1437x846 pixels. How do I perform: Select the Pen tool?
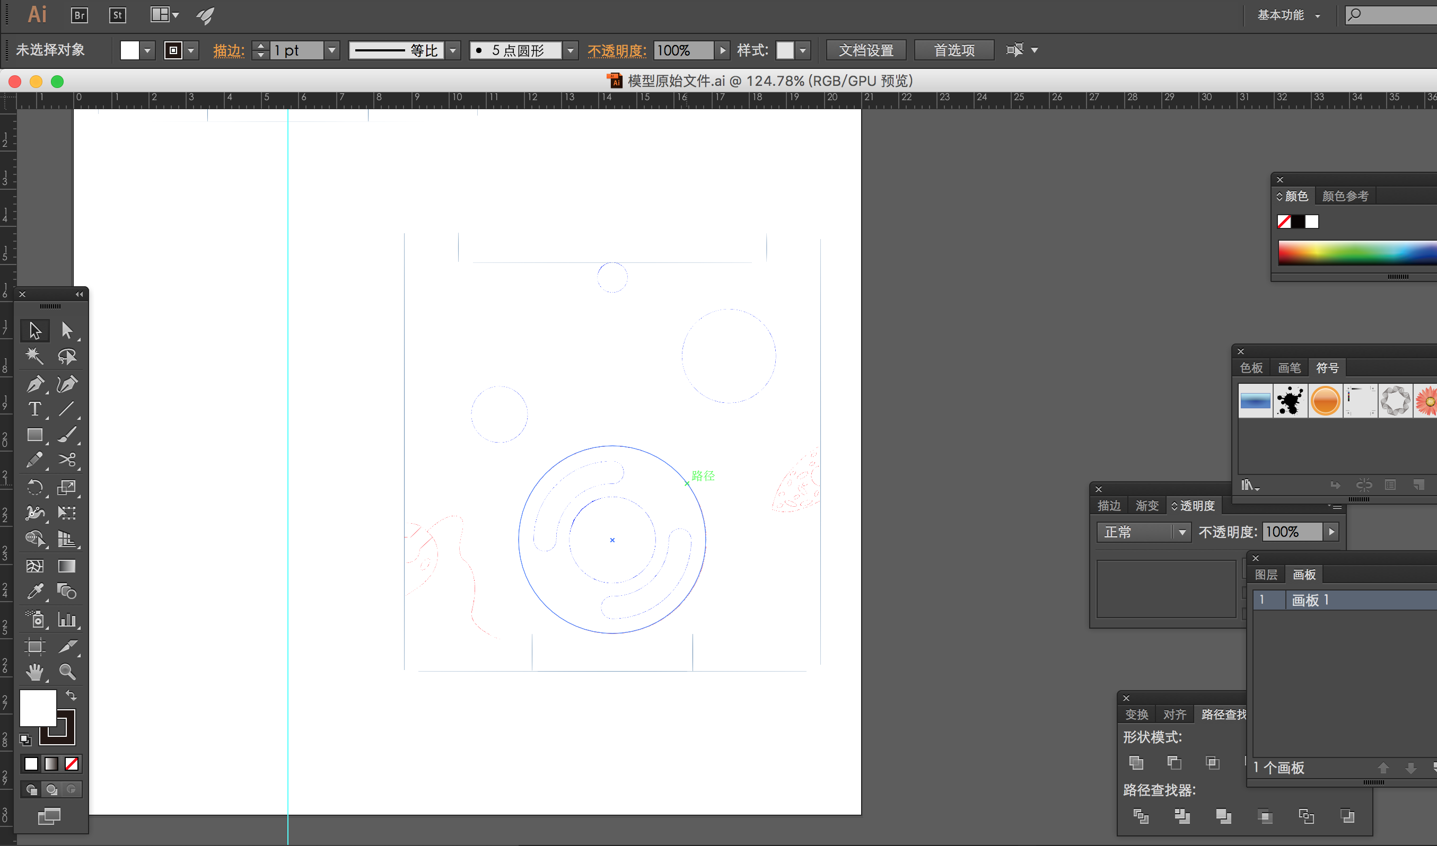point(35,384)
